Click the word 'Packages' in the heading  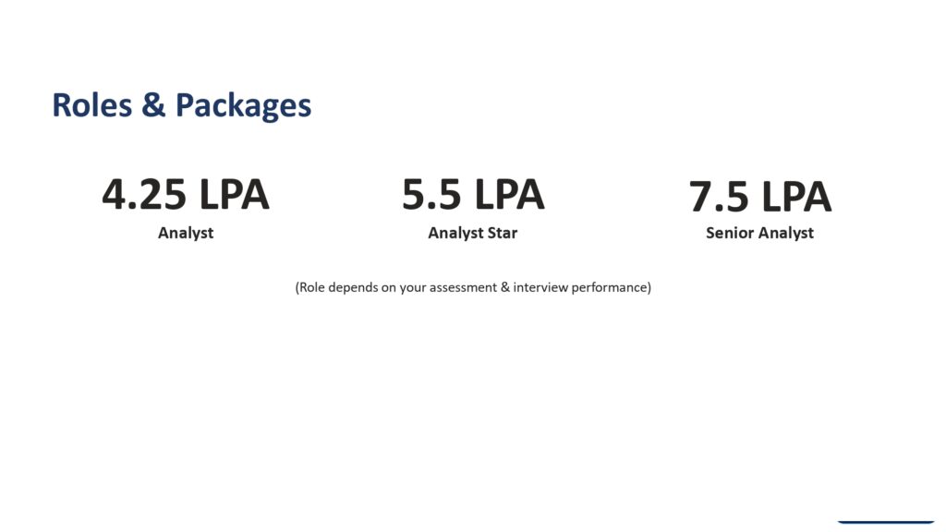pyautogui.click(x=243, y=106)
